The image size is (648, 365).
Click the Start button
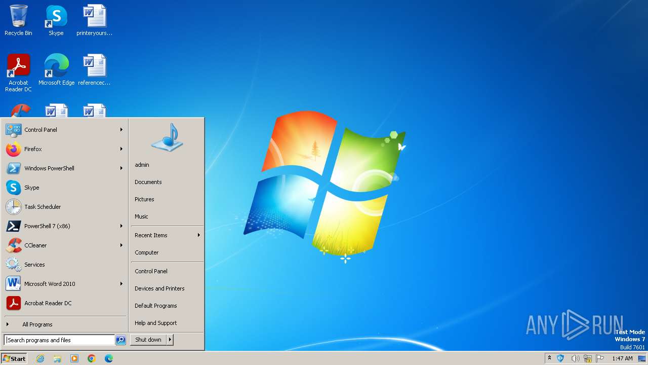point(14,358)
